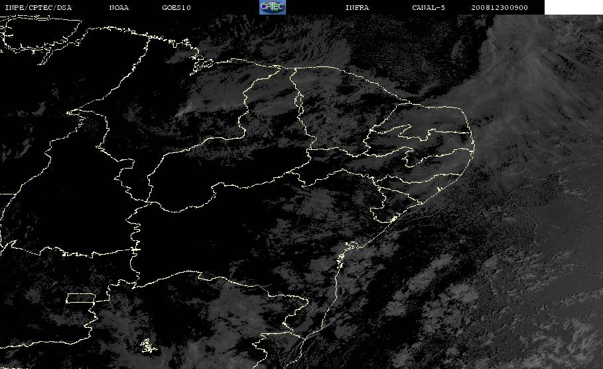Click the 200812300900 timestamp text

[500, 8]
